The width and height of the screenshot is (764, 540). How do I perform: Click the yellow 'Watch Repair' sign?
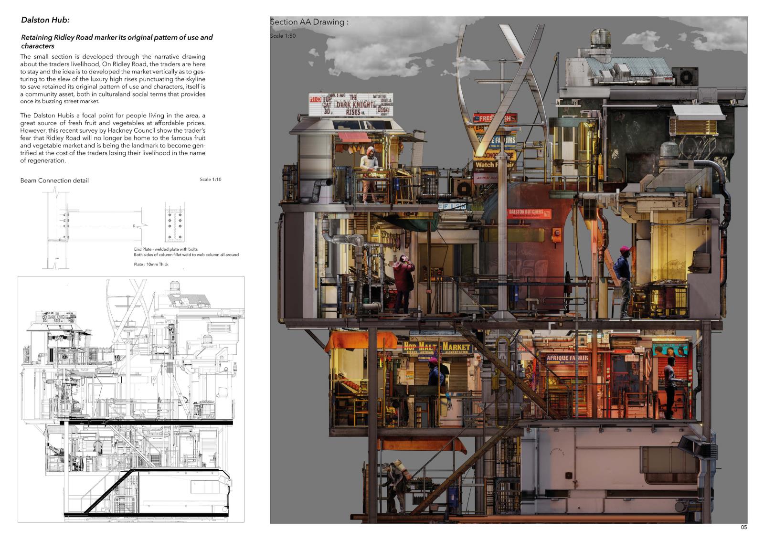coord(494,165)
